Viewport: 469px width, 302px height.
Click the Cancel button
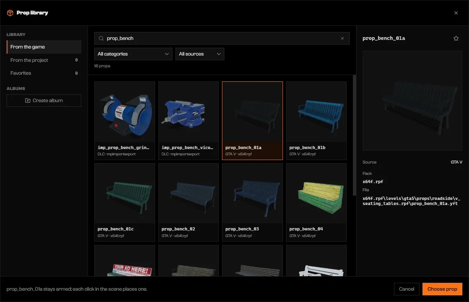406,289
